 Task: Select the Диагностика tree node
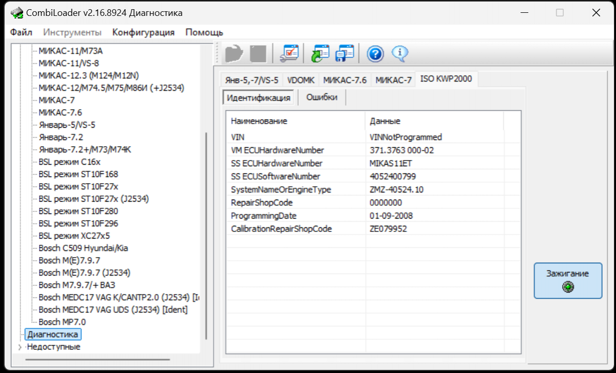click(53, 335)
